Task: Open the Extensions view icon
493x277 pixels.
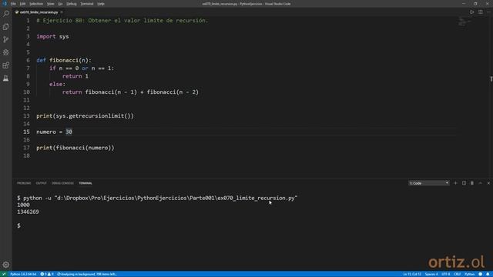Action: (6, 65)
